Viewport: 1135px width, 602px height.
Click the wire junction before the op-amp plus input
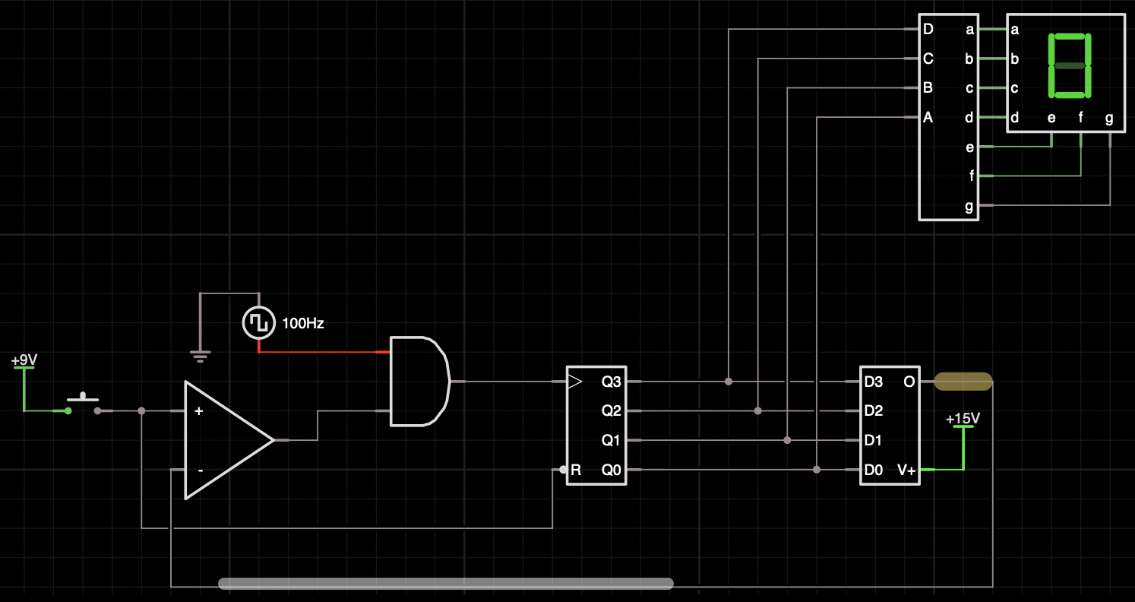[141, 411]
